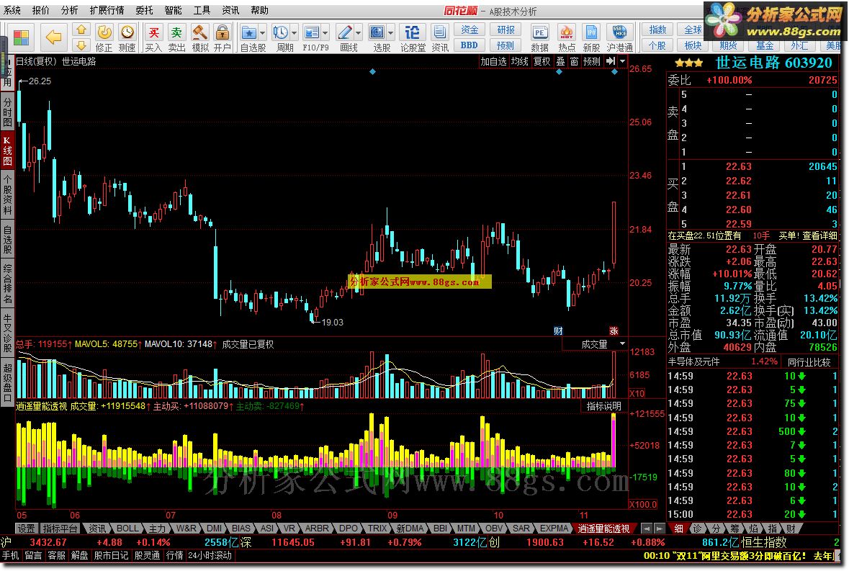Click the 涨 marker on the chart
Image resolution: width=849 pixels, height=571 pixels.
[x=614, y=331]
